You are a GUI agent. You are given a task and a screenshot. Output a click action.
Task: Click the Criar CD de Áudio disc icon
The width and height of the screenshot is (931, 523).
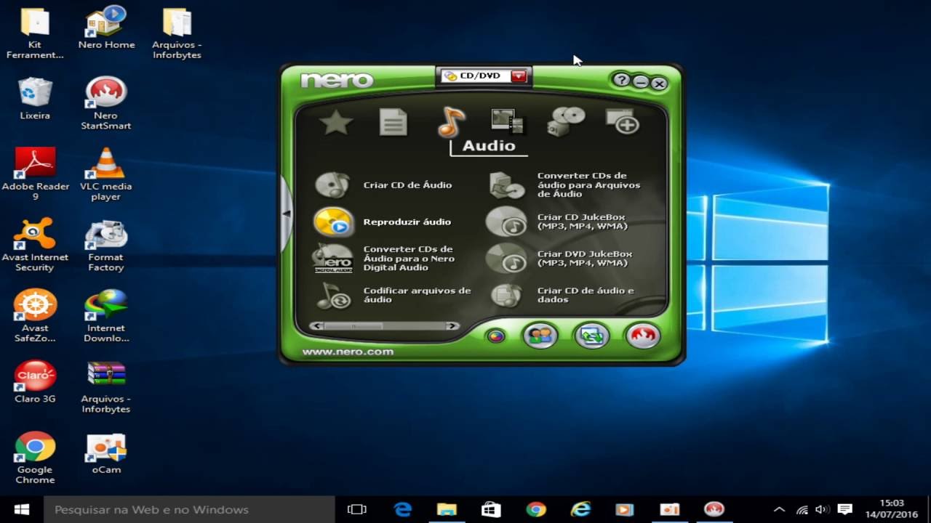(332, 185)
